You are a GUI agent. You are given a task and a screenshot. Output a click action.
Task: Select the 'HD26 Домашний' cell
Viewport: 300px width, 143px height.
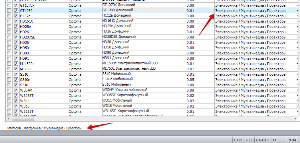tap(144, 32)
